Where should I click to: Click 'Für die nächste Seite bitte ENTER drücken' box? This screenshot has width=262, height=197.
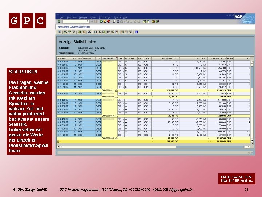[237, 179]
